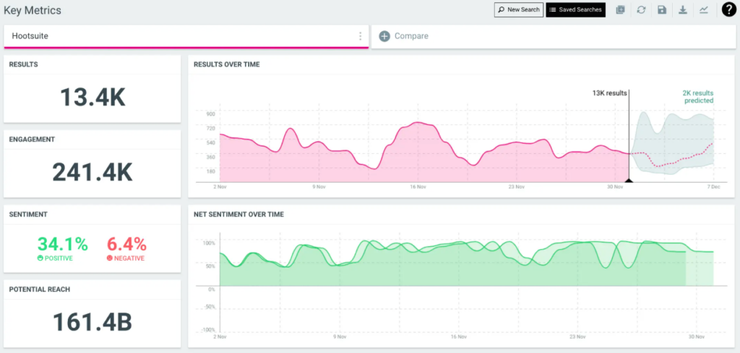Click the magnifier icon in New Search

coord(502,9)
